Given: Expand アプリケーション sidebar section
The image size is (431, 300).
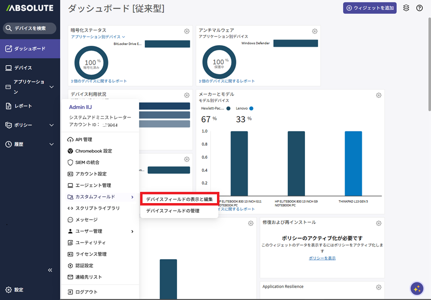Looking at the screenshot, I should [52, 87].
